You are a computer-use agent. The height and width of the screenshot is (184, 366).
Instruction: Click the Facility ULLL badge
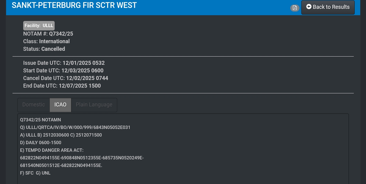pyautogui.click(x=39, y=26)
